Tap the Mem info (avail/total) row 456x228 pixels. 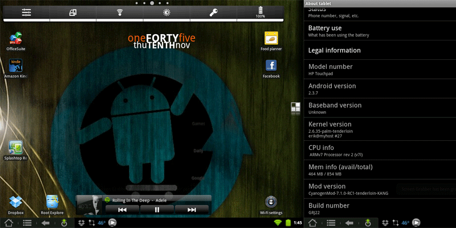380,169
